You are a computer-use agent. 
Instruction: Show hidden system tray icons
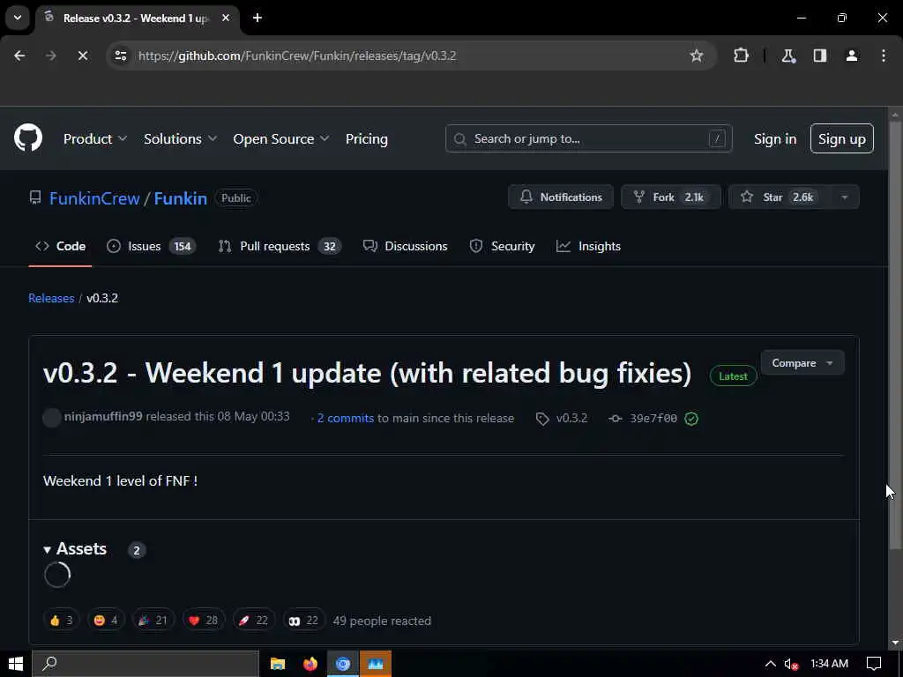[770, 664]
